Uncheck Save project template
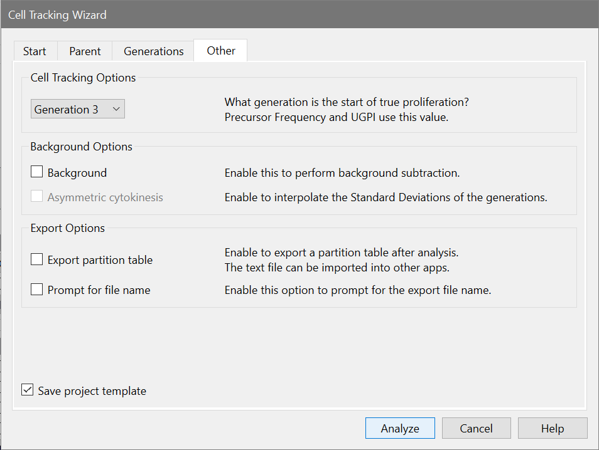The height and width of the screenshot is (450, 599). [x=28, y=390]
